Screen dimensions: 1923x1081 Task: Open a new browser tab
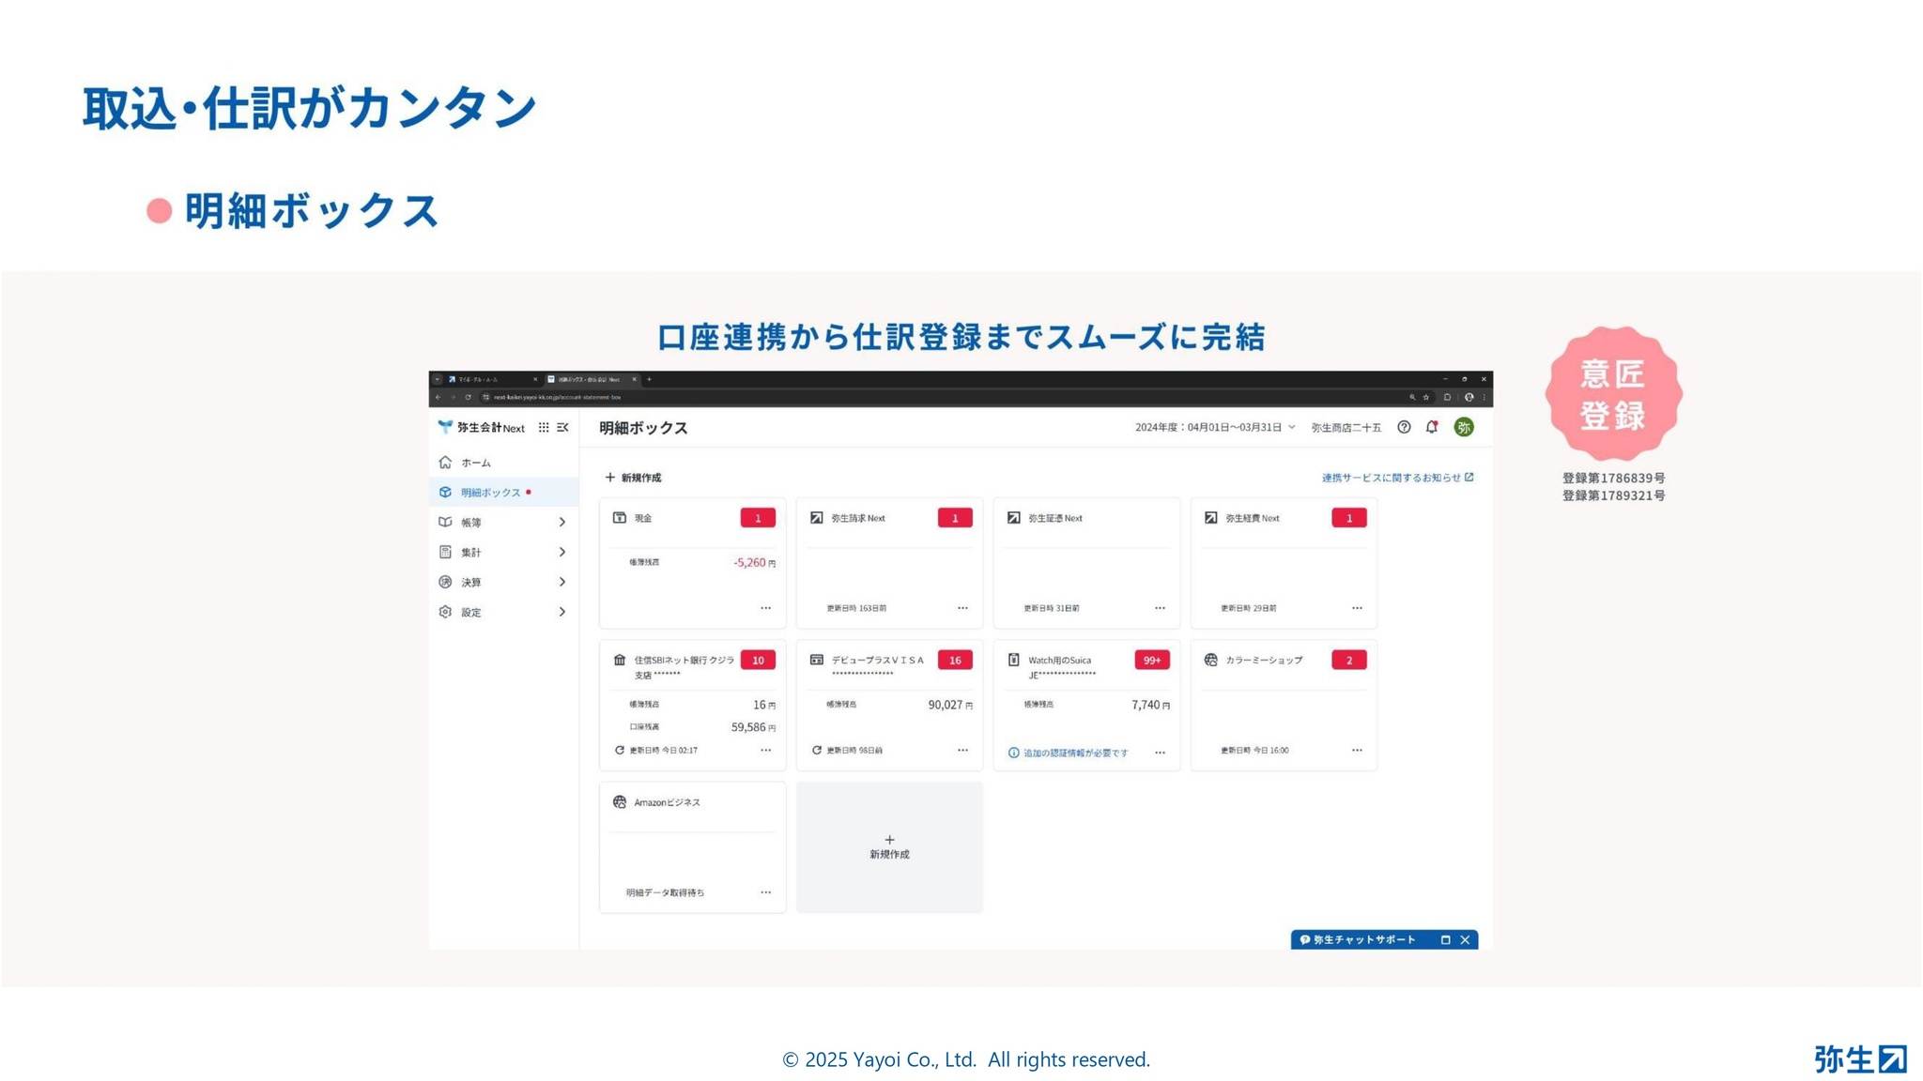click(649, 379)
